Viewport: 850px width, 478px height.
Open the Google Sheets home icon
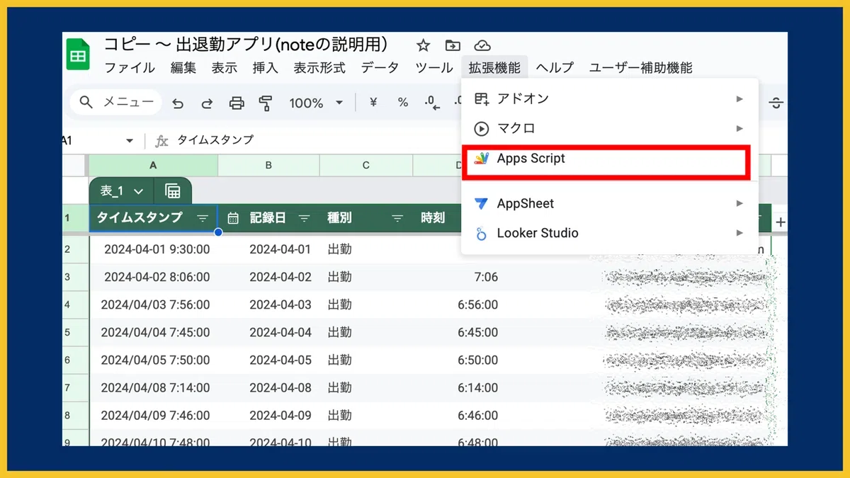coord(78,55)
